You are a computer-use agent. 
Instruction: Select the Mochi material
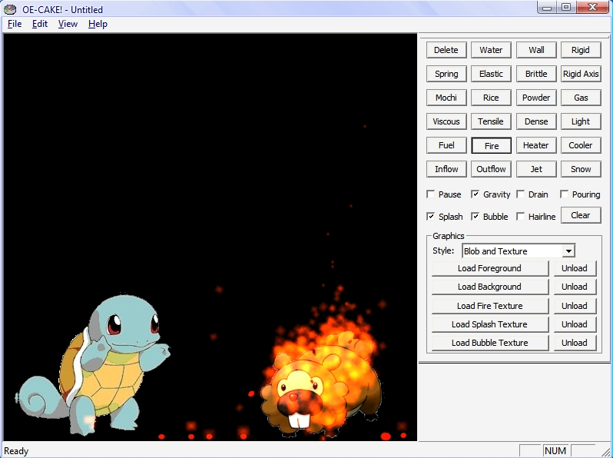446,98
